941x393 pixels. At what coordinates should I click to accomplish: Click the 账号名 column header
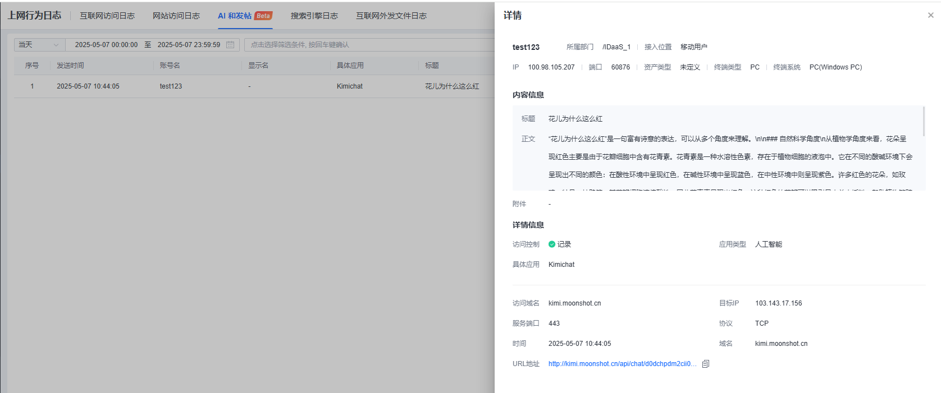pos(170,66)
